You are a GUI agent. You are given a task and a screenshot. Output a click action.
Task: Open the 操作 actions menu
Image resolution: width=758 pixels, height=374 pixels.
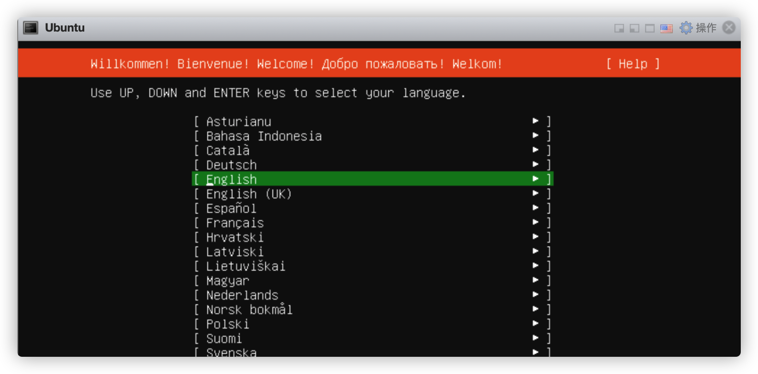point(706,28)
